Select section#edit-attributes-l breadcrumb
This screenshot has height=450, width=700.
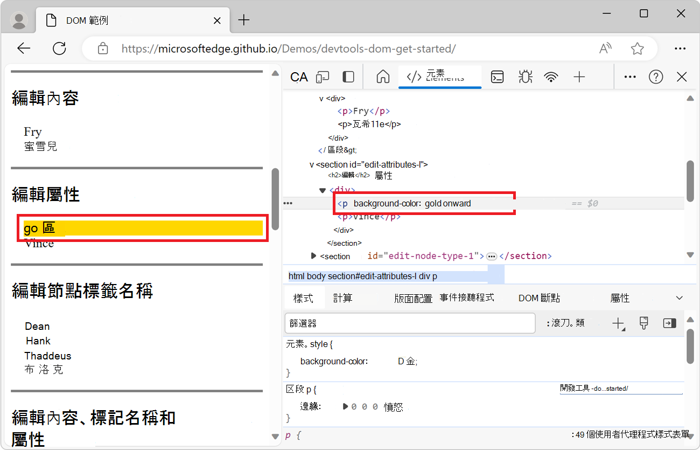pos(372,276)
